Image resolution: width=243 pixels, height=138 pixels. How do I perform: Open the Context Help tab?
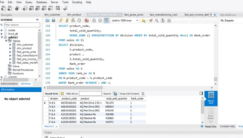[x=227, y=126]
